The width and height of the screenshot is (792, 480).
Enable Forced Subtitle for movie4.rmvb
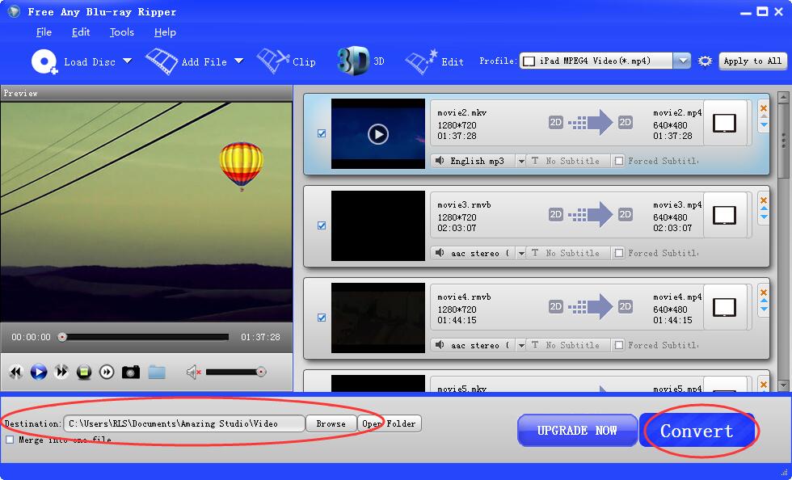click(619, 344)
